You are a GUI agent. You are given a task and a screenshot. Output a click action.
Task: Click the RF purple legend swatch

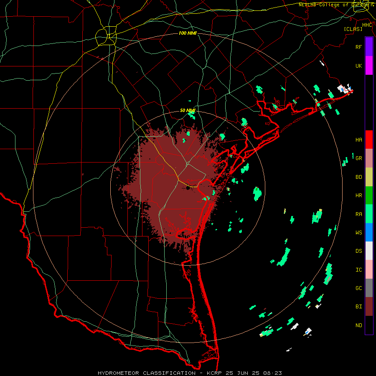pos(369,47)
